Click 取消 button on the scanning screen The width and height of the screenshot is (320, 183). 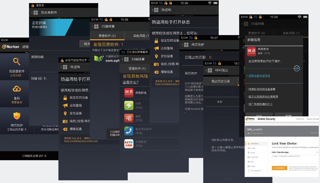pyautogui.click(x=85, y=44)
